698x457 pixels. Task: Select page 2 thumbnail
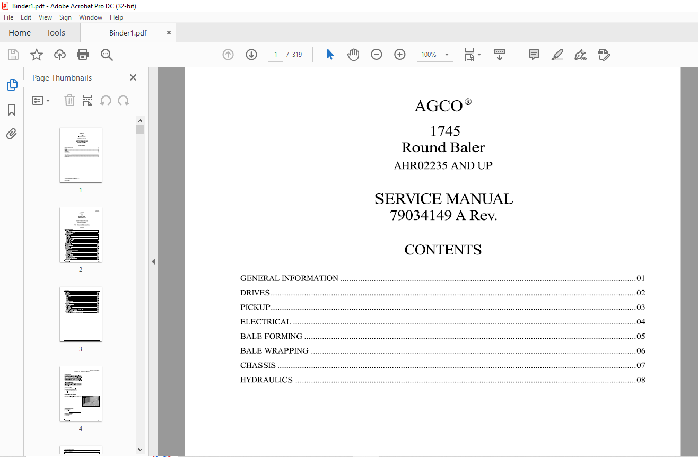tap(81, 234)
